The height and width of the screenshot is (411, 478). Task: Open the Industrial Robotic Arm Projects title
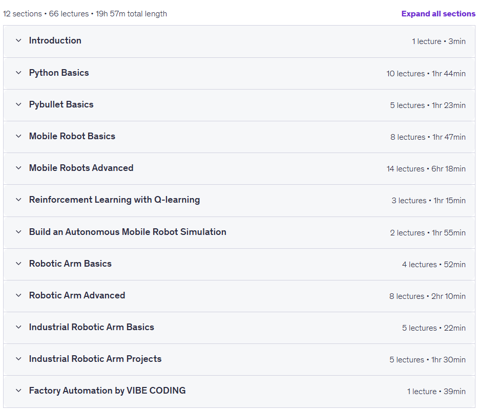point(95,359)
